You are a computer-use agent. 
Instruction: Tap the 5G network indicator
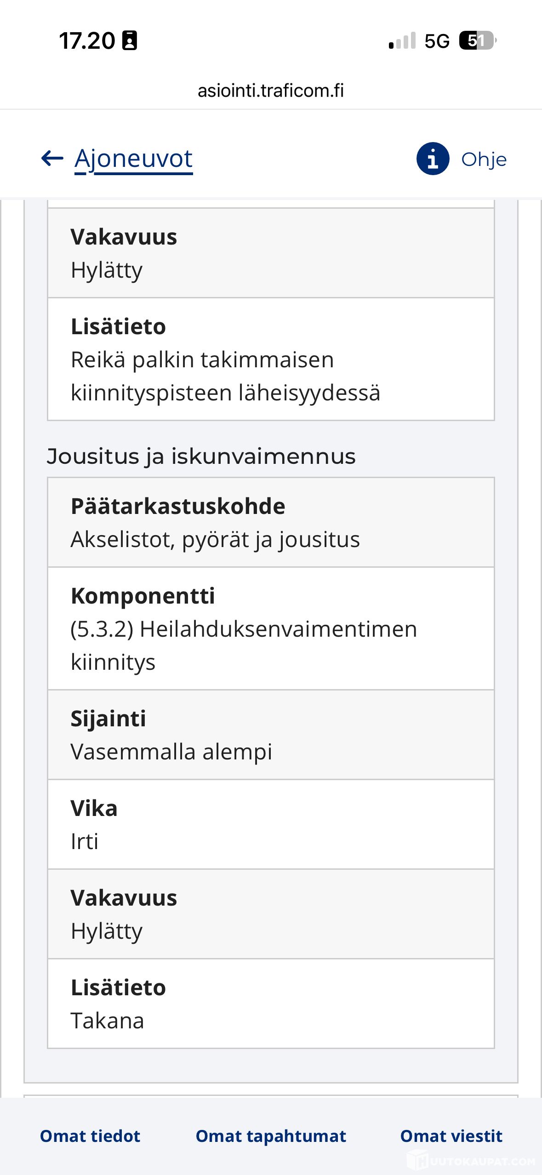(437, 41)
